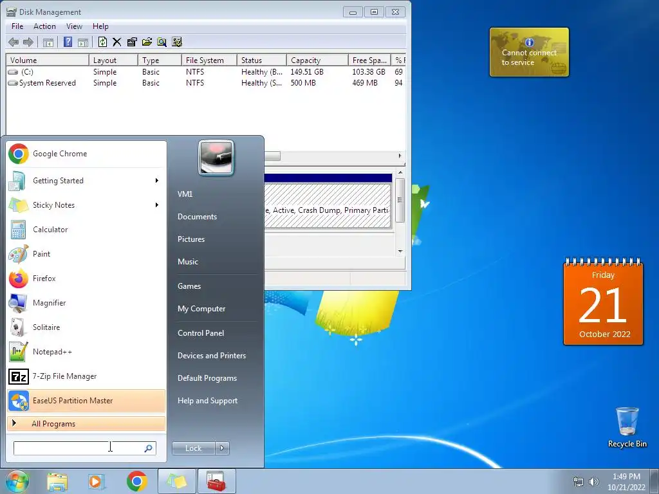Viewport: 659px width, 494px height.
Task: Open Magnifier from Start menu
Action: click(x=86, y=303)
